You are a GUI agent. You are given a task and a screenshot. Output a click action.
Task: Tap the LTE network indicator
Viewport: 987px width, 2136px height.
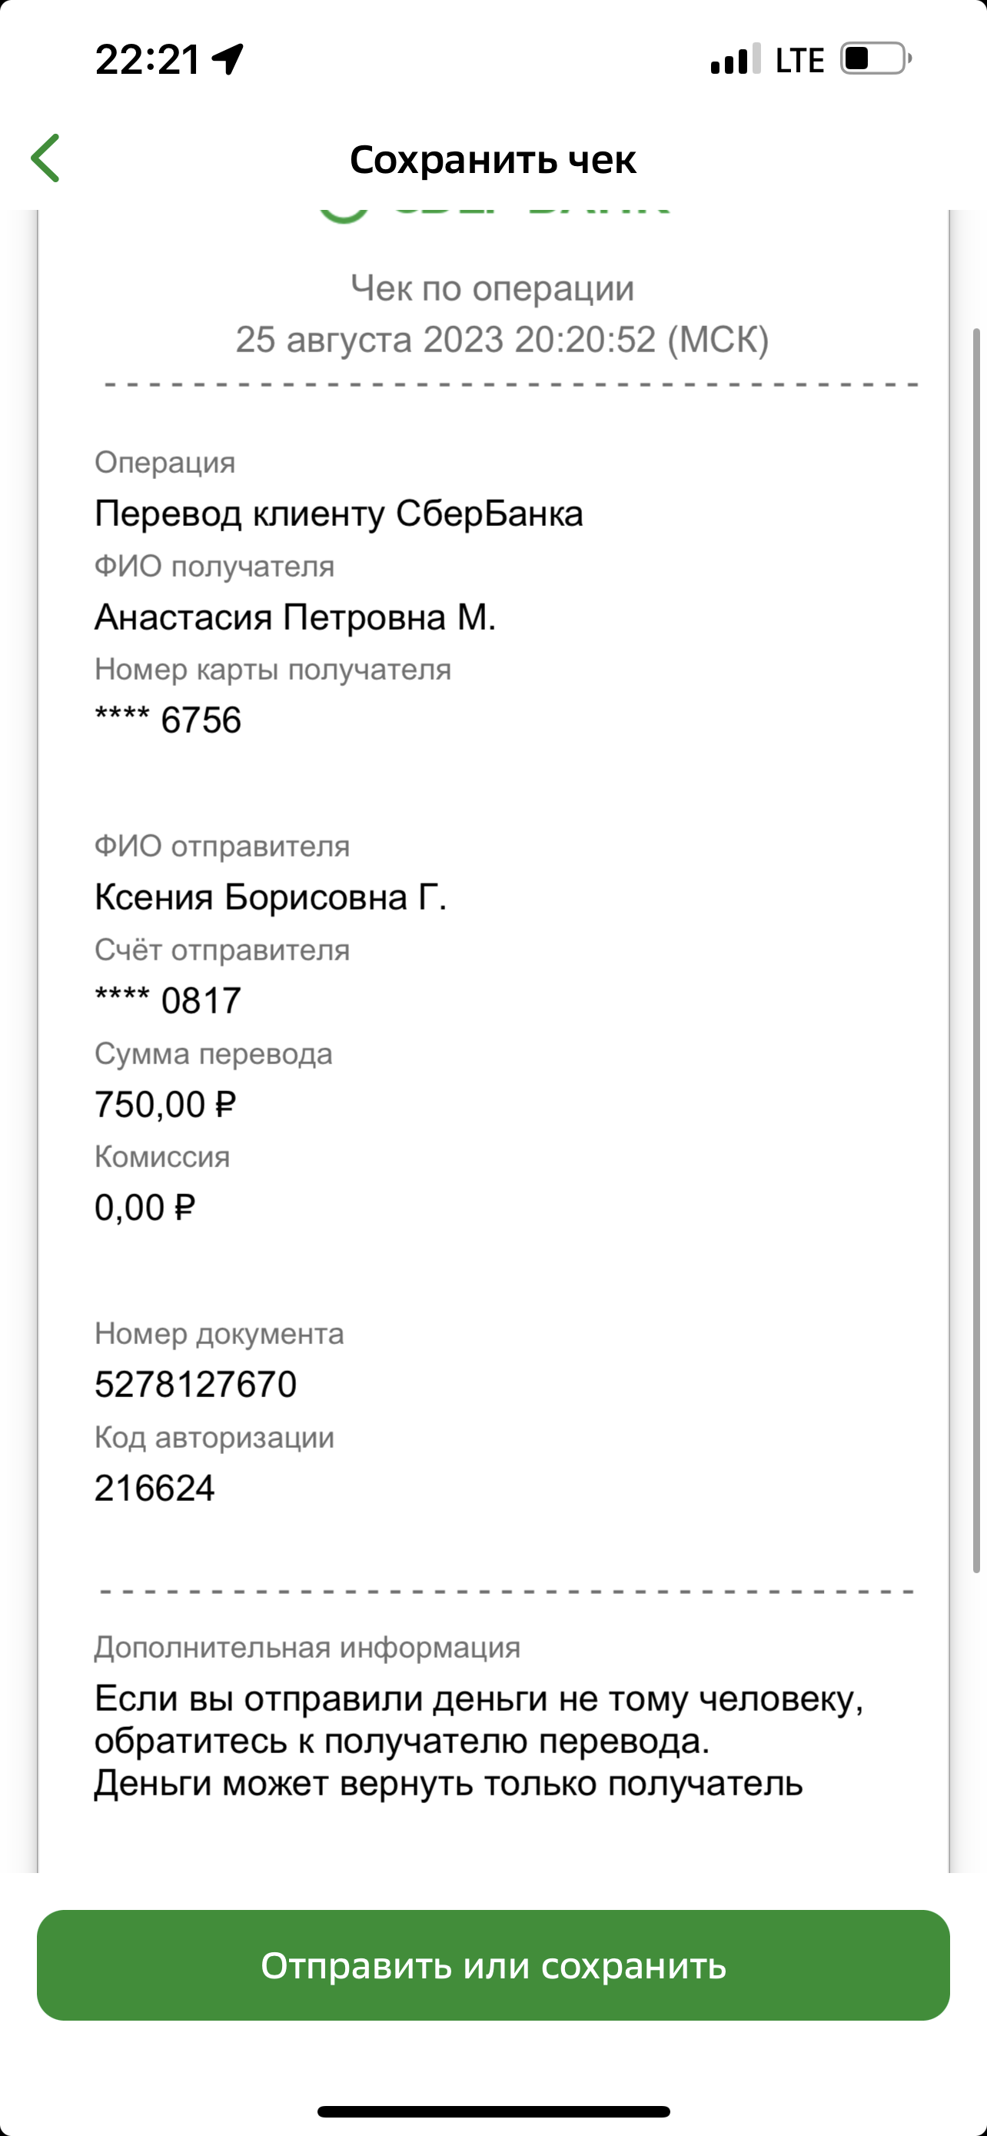(x=799, y=60)
